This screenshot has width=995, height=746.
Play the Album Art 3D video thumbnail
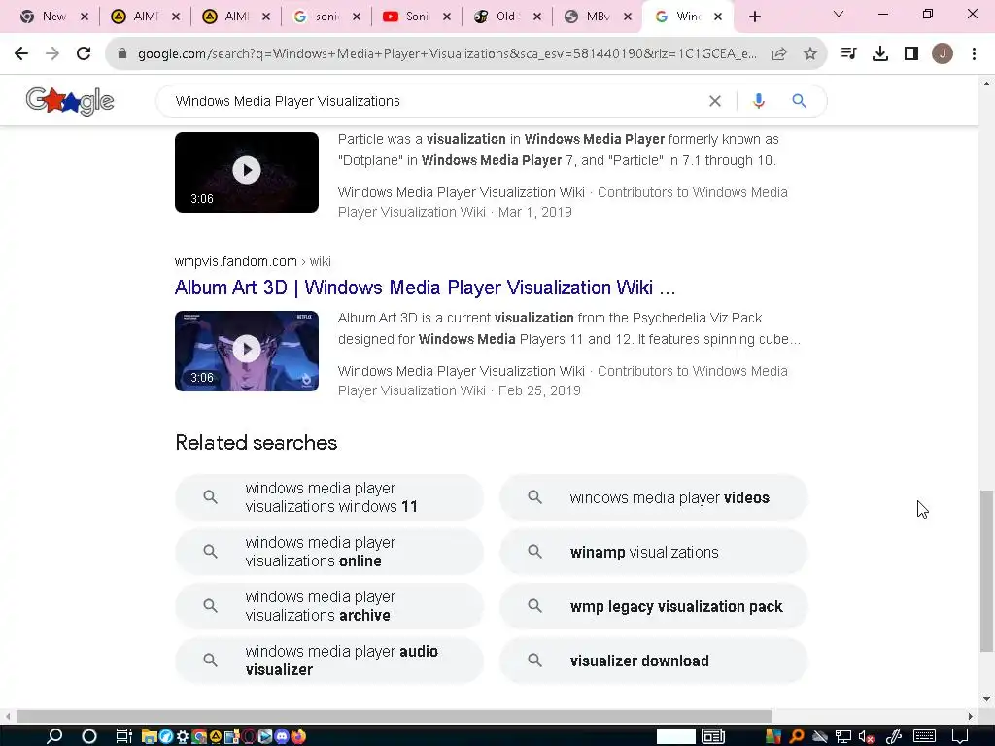point(247,351)
